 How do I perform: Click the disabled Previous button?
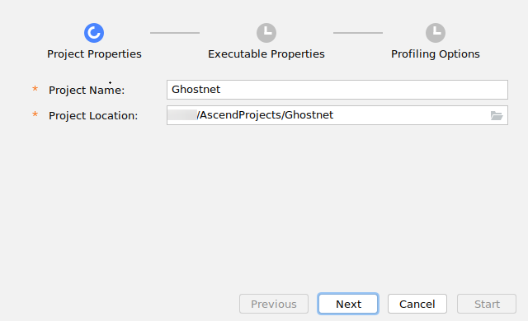coord(274,304)
